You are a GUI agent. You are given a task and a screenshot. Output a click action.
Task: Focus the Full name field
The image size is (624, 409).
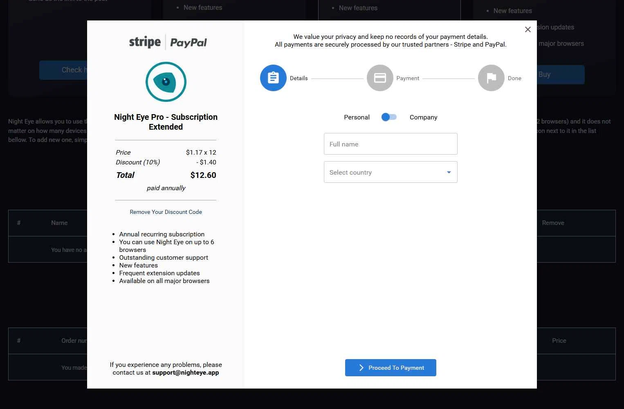[391, 144]
